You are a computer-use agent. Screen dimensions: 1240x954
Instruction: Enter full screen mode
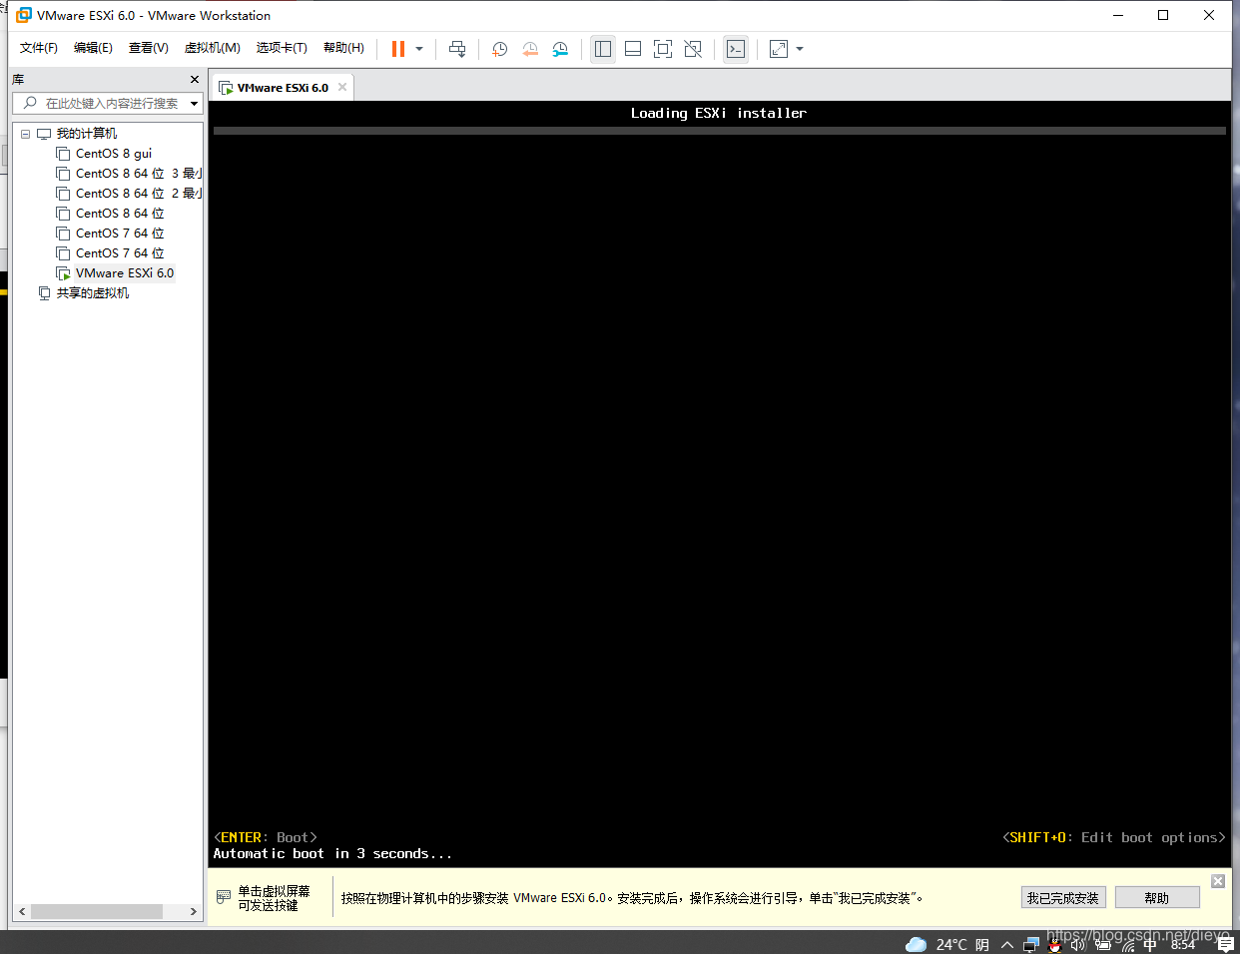tap(663, 49)
